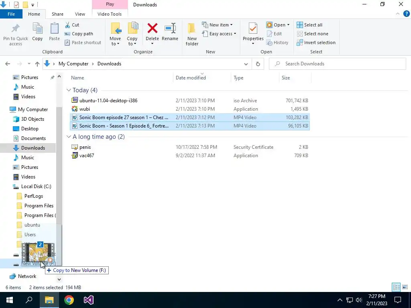This screenshot has width=411, height=308.
Task: Click My Computer in address breadcrumb
Action: click(x=73, y=64)
